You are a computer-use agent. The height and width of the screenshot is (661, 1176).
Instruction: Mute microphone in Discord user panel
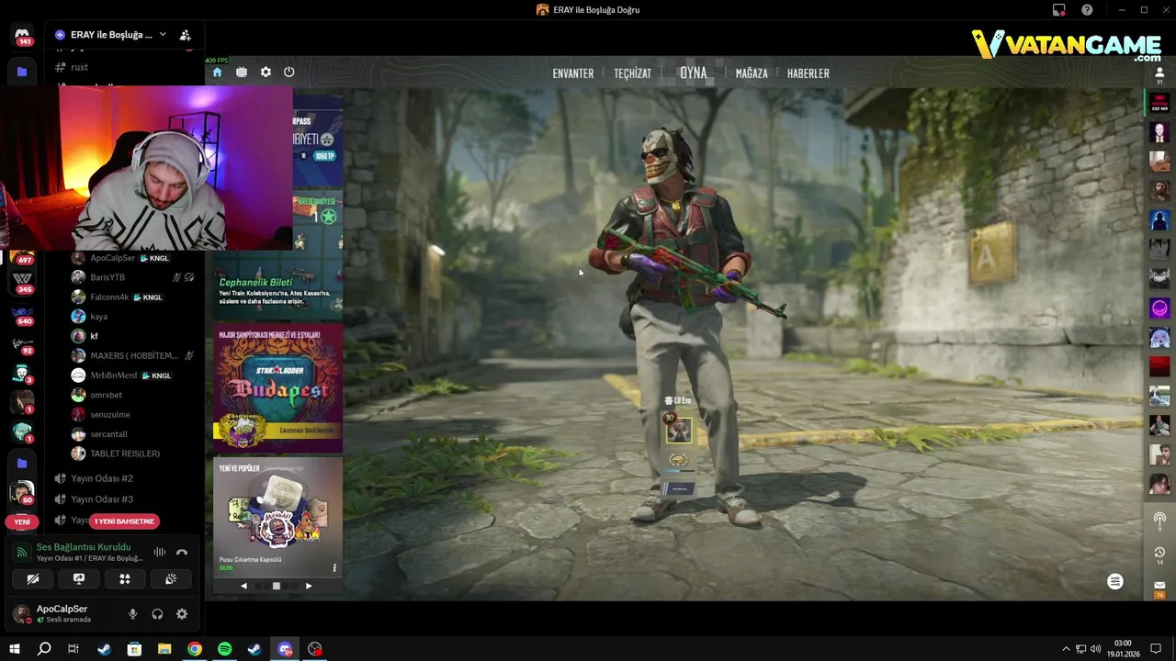coord(132,614)
